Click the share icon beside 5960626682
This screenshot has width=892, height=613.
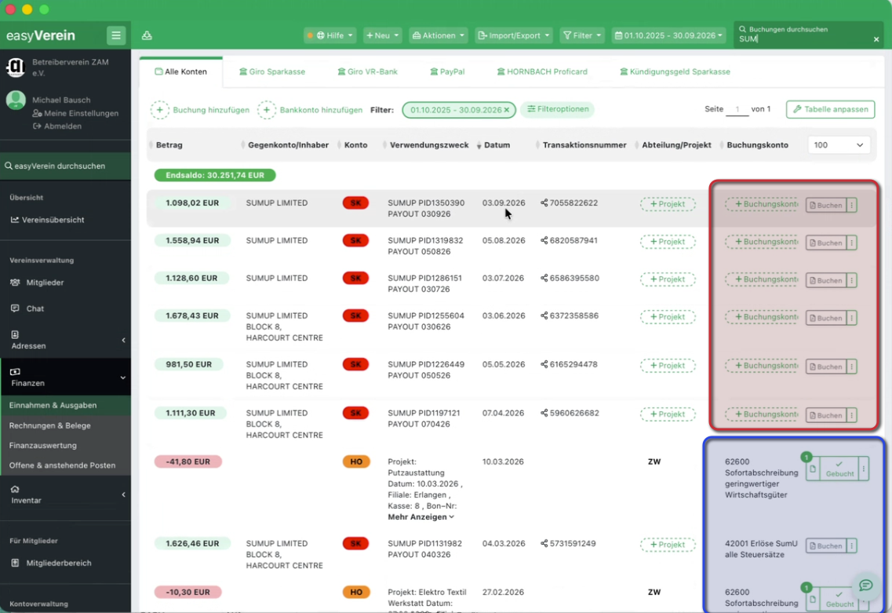(x=544, y=413)
